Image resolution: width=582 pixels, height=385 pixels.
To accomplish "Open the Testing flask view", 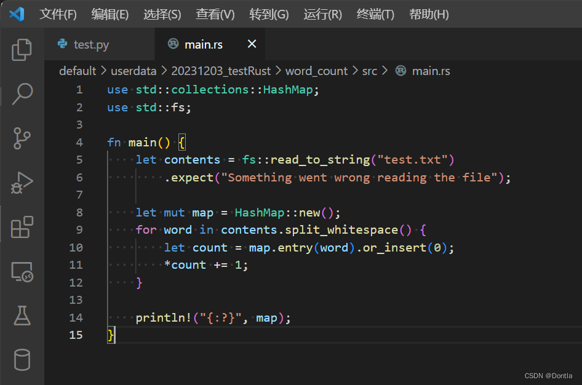I will (x=22, y=316).
